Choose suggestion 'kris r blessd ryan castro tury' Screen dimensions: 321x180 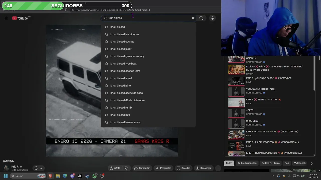148,56
